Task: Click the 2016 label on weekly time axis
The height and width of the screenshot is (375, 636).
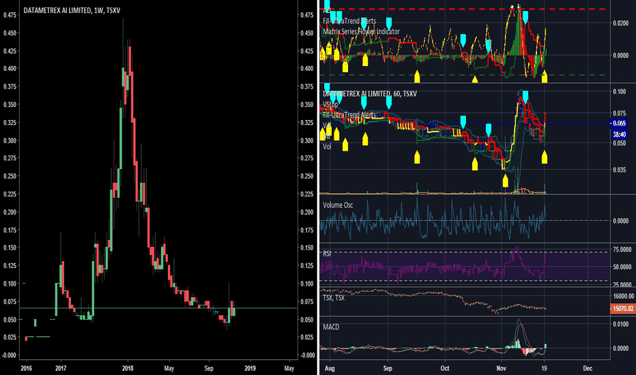Action: click(26, 368)
